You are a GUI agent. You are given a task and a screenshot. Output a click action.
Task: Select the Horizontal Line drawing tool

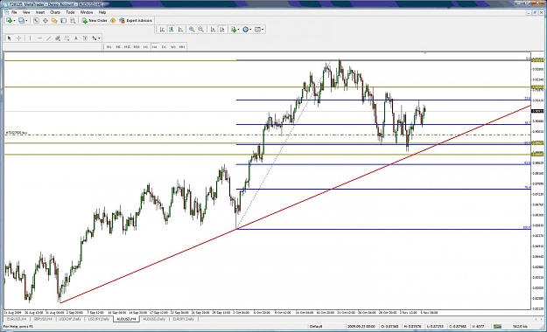tap(39, 38)
